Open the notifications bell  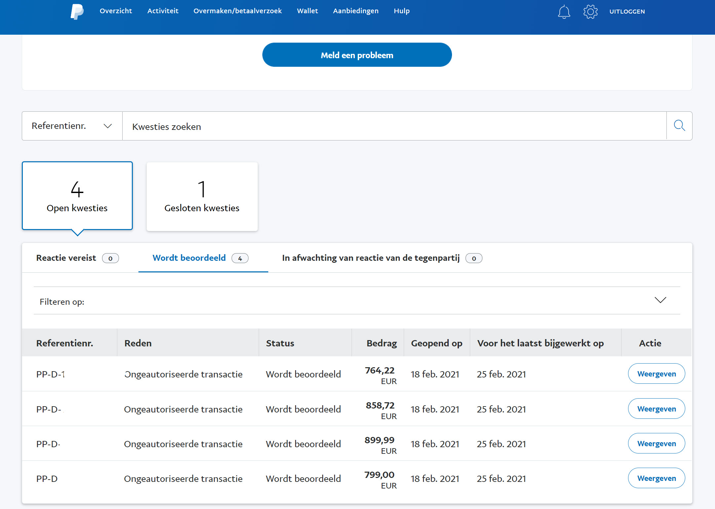pyautogui.click(x=564, y=12)
